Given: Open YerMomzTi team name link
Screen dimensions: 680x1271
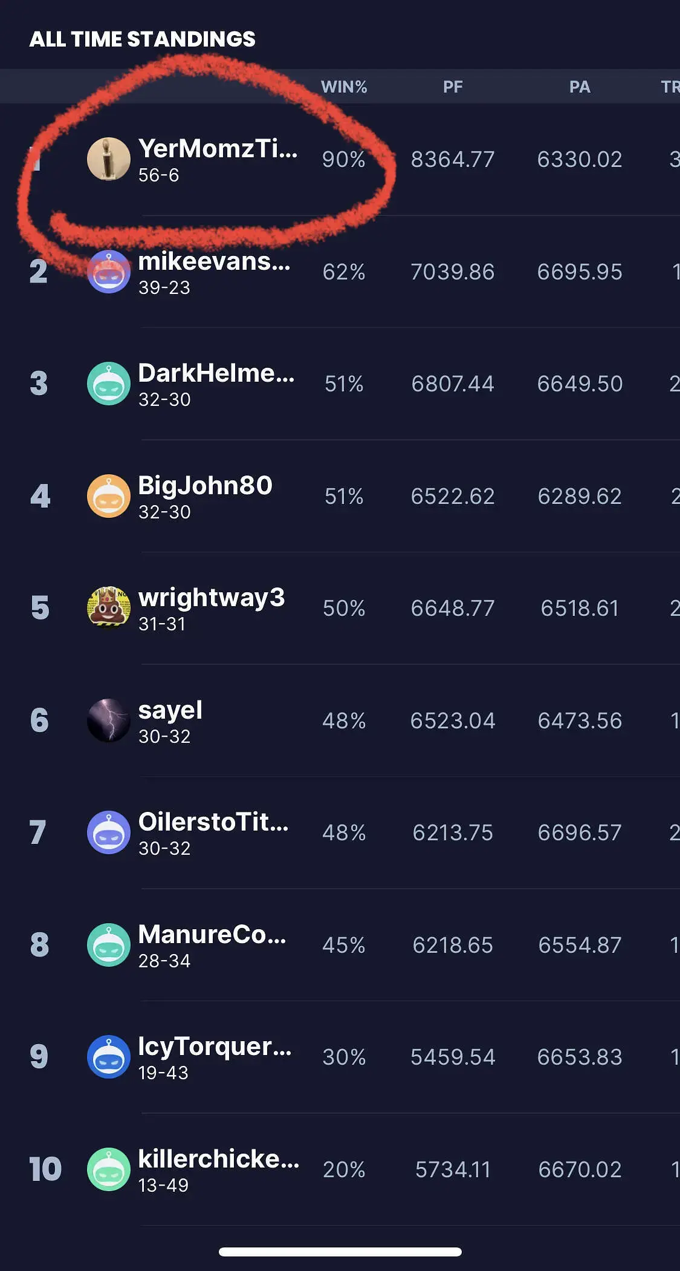Looking at the screenshot, I should click(218, 148).
